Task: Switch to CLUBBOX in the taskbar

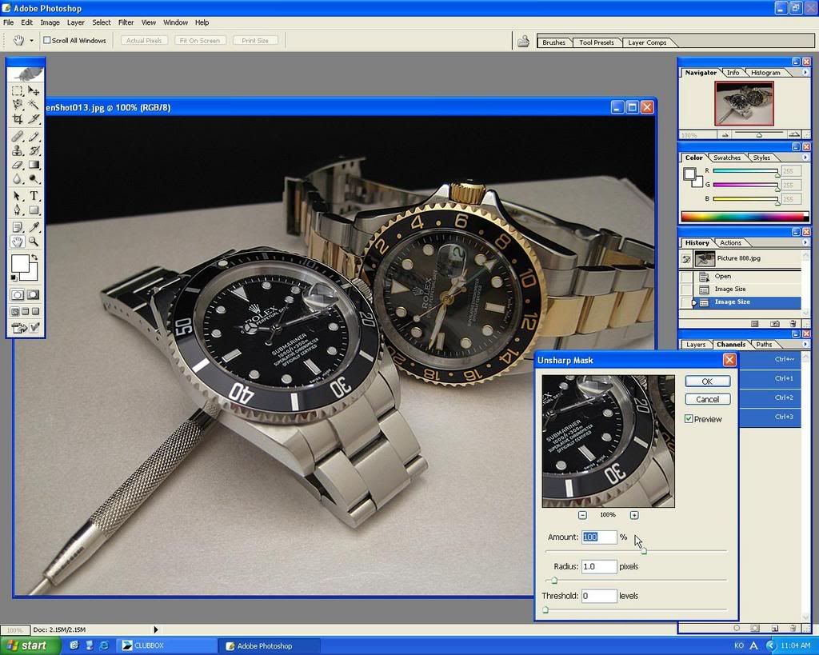Action: pyautogui.click(x=166, y=645)
